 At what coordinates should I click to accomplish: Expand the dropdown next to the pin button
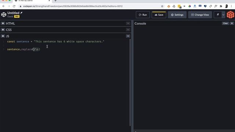coord(223,15)
